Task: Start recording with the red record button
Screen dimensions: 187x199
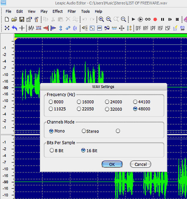Action: (155, 19)
